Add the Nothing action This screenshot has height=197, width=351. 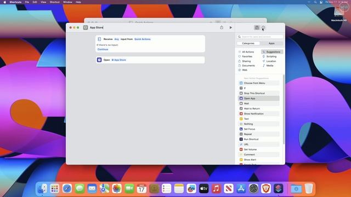258,124
